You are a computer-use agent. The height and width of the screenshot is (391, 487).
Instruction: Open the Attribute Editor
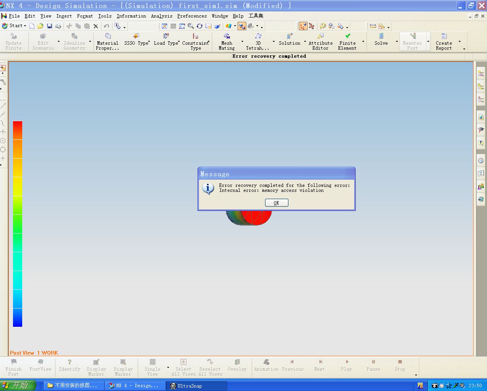point(321,41)
